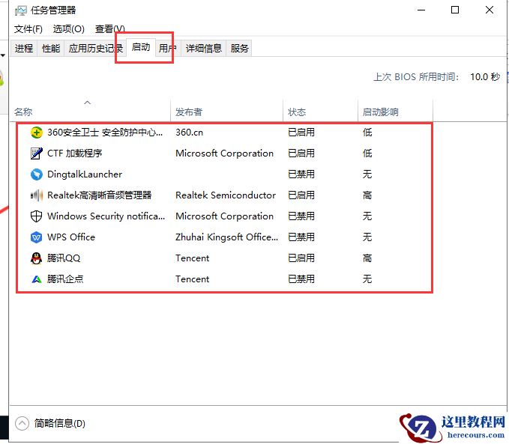Select the 360安全卫士 安全防护中心 row name
Image resolution: width=509 pixels, height=444 pixels.
(x=105, y=133)
